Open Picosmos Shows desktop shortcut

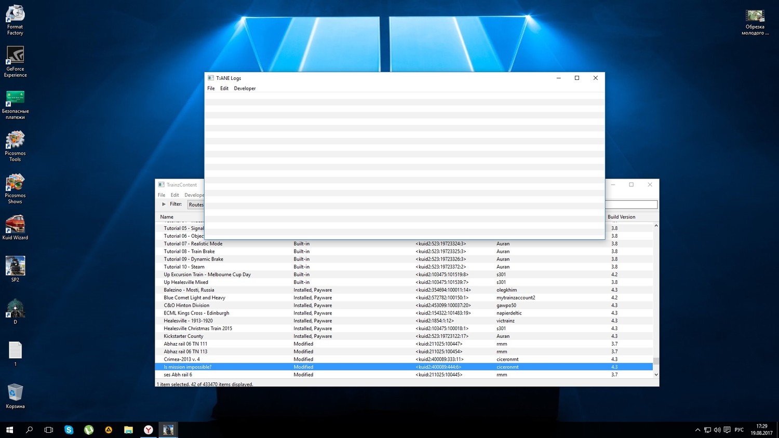[x=15, y=189]
